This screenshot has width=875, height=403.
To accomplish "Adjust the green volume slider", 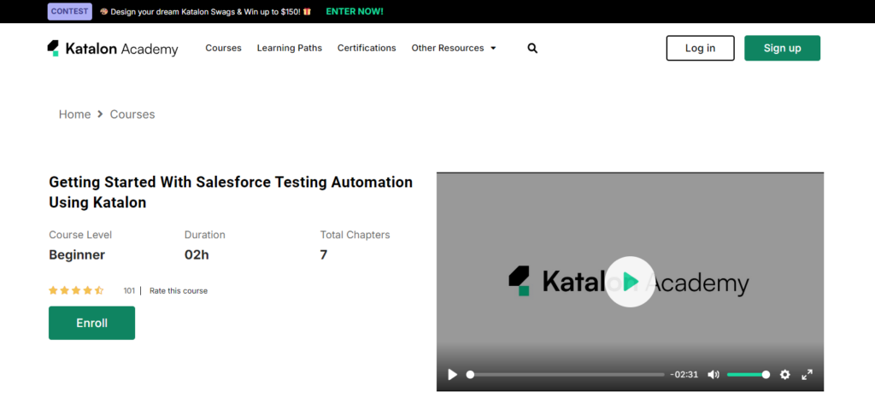I will click(x=748, y=375).
